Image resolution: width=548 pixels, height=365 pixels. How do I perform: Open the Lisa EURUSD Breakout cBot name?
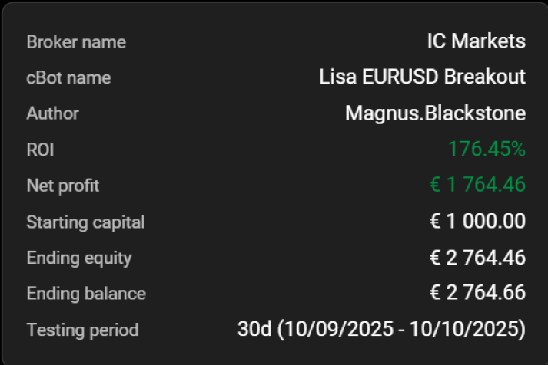(x=422, y=77)
